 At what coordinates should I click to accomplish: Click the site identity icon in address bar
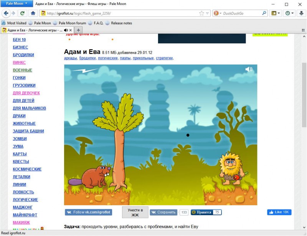pos(43,13)
